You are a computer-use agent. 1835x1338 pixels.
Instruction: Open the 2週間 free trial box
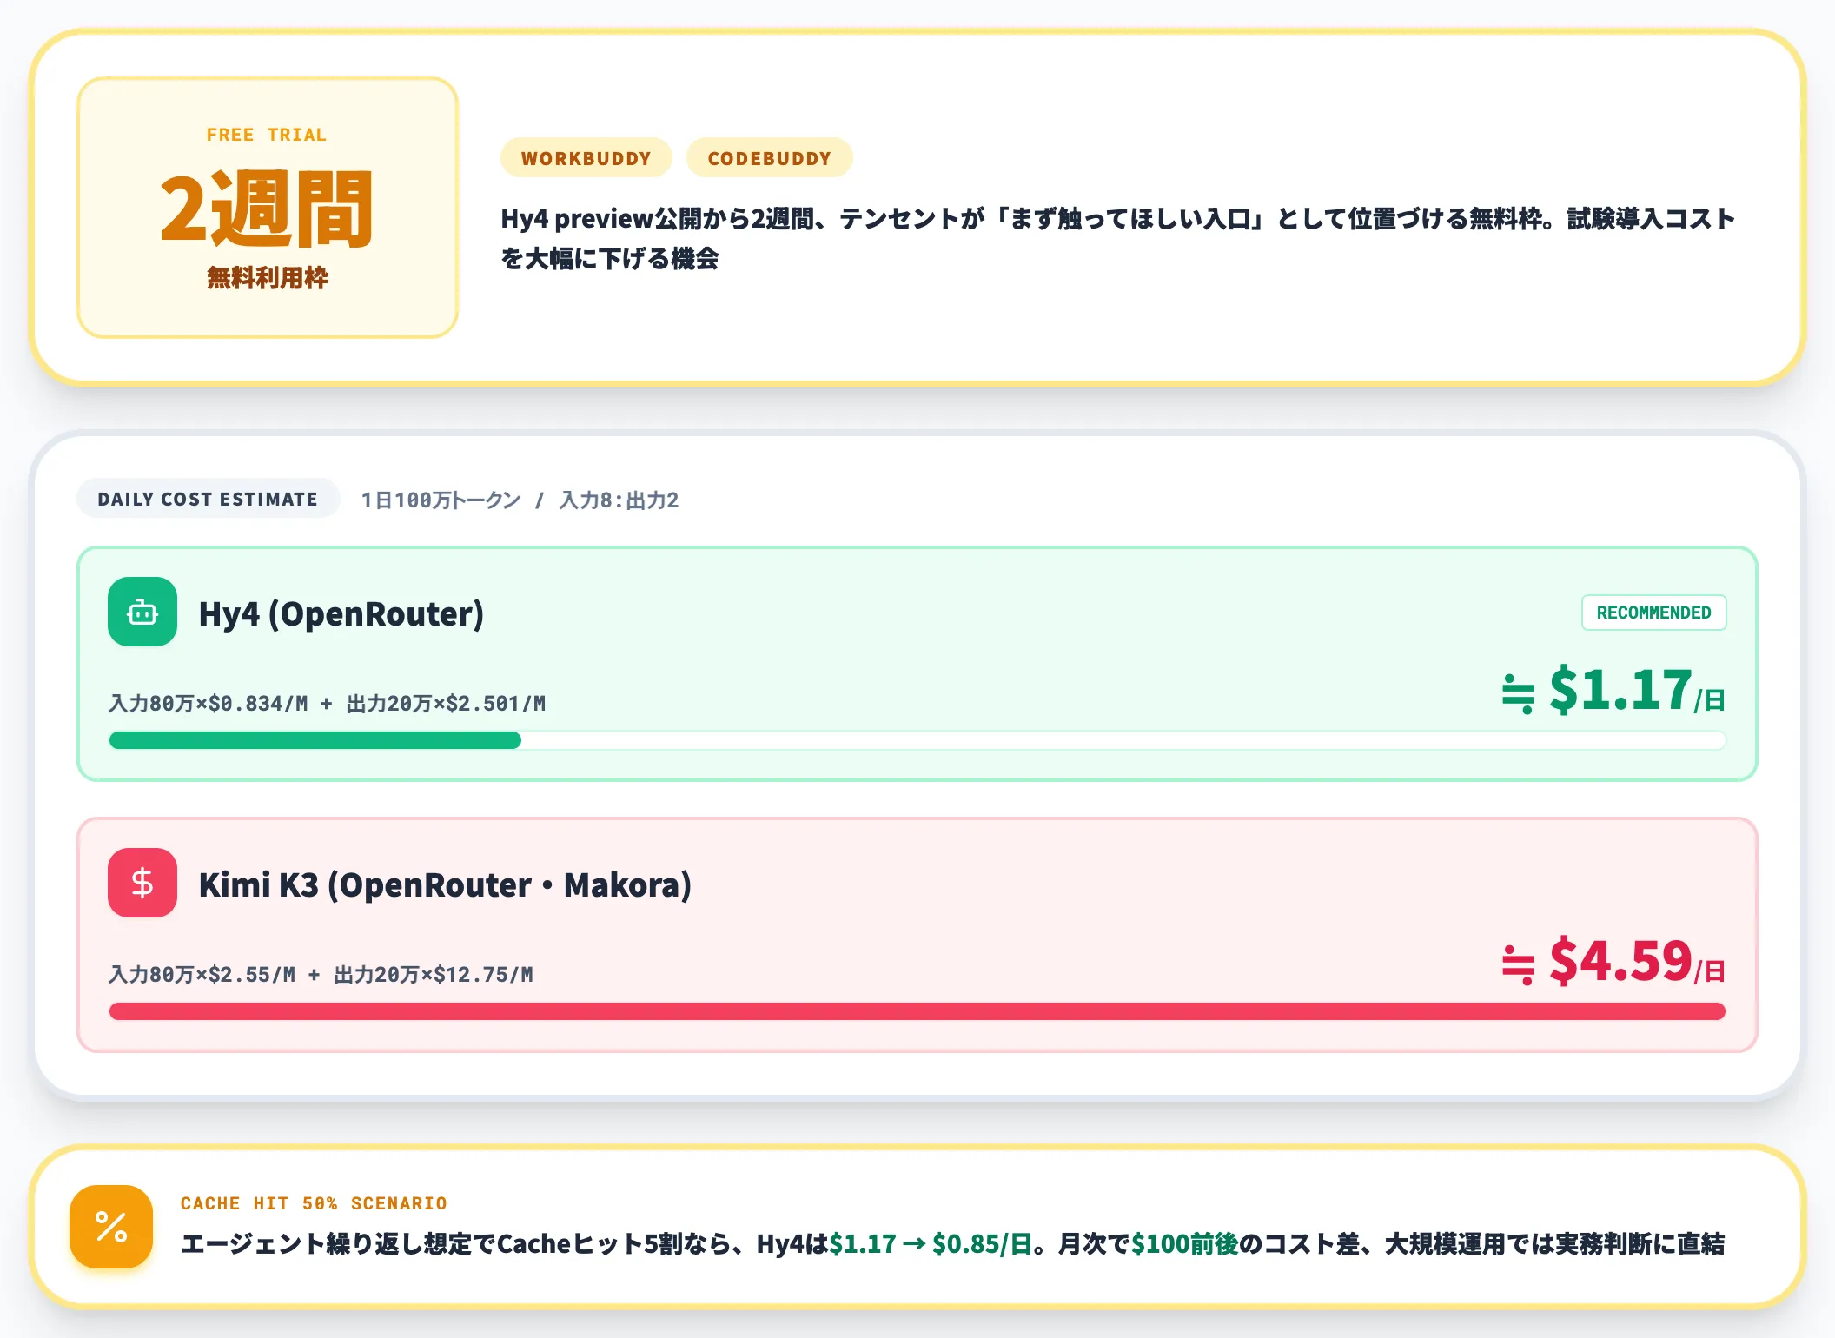[268, 208]
